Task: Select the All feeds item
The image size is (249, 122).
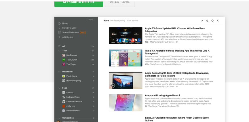Action: click(x=64, y=46)
